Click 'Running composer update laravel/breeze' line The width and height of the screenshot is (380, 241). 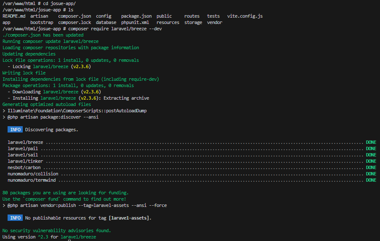(50, 41)
